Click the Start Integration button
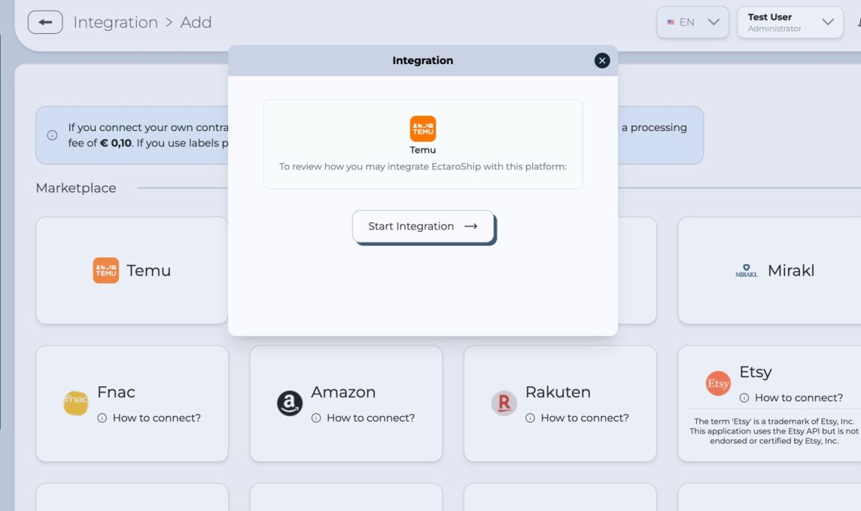The image size is (861, 511). point(423,226)
